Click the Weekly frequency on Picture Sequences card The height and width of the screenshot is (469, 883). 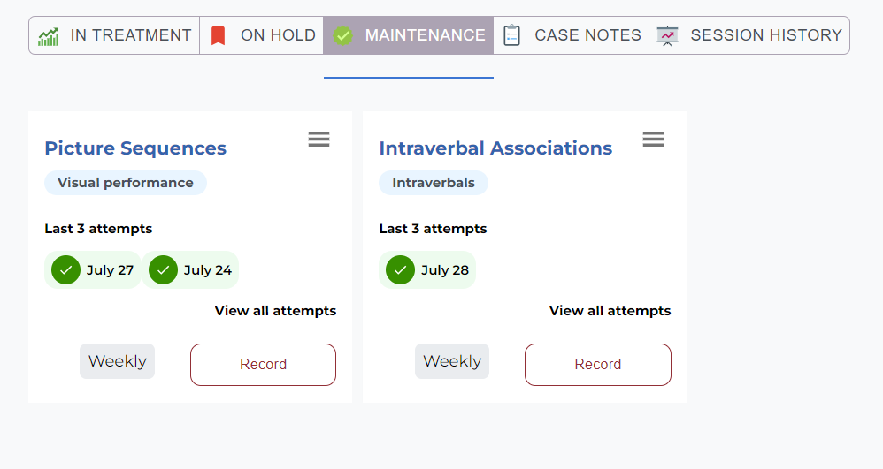pyautogui.click(x=117, y=361)
